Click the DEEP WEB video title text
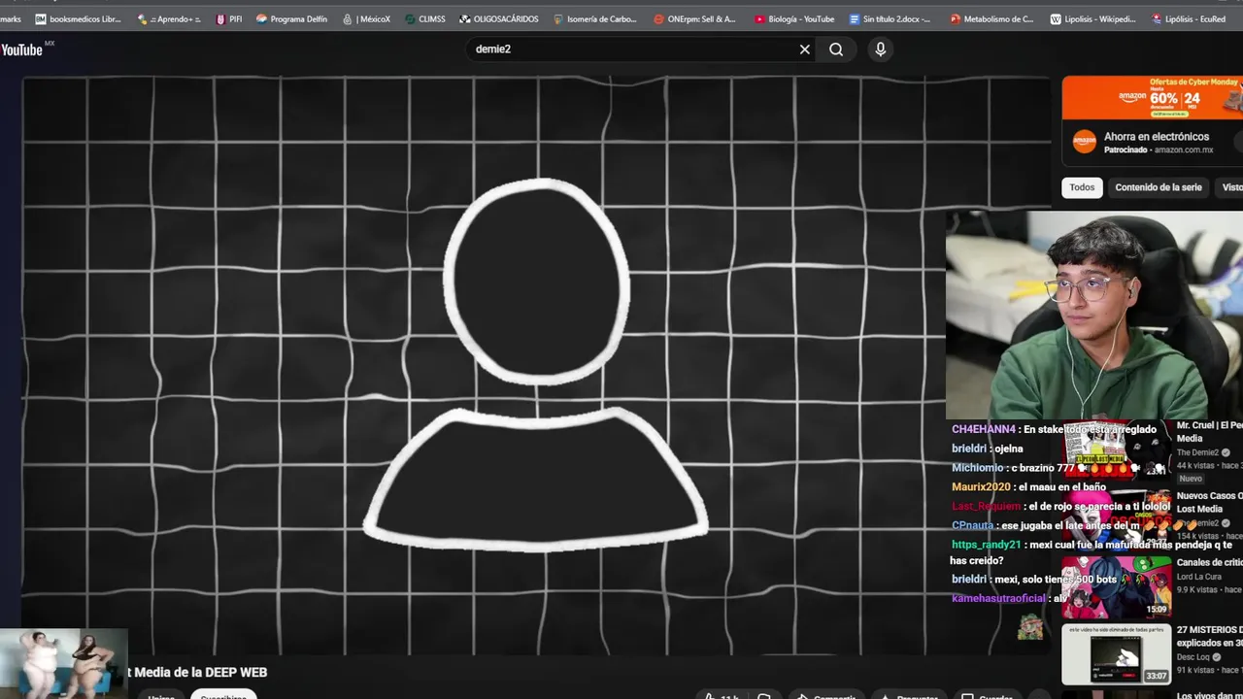This screenshot has width=1243, height=699. (x=197, y=672)
